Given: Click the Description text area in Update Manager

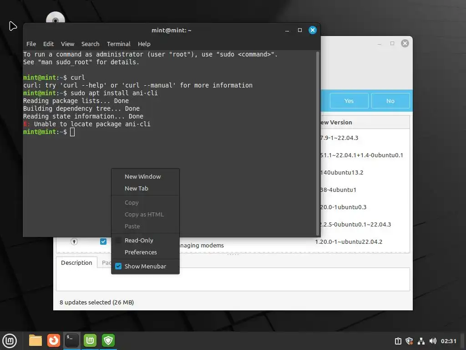Looking at the screenshot, I should 233,279.
